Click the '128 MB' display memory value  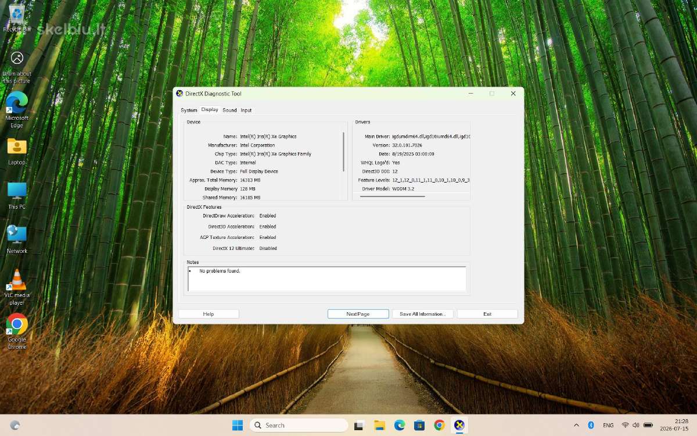click(247, 189)
